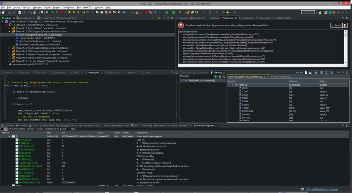Expand Thread #1 1 (Main Delayed)
This screenshot has height=193, width=352.
pos(10,28)
